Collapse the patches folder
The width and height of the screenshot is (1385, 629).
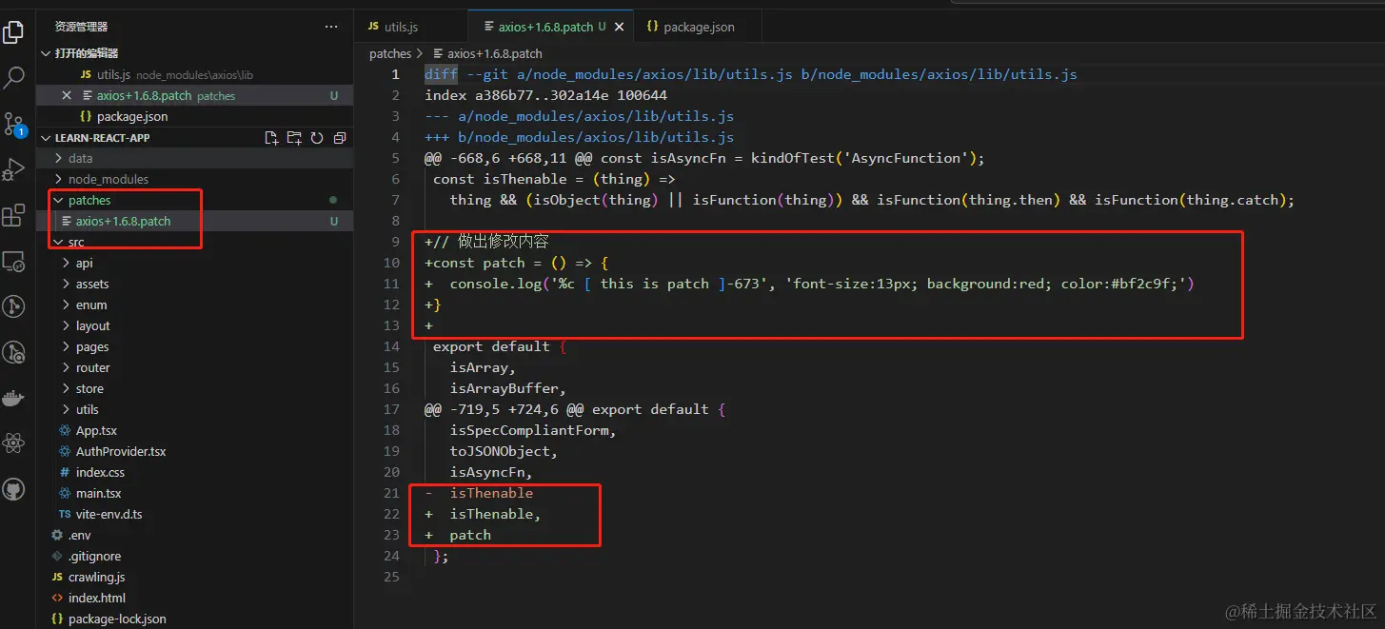[x=59, y=200]
